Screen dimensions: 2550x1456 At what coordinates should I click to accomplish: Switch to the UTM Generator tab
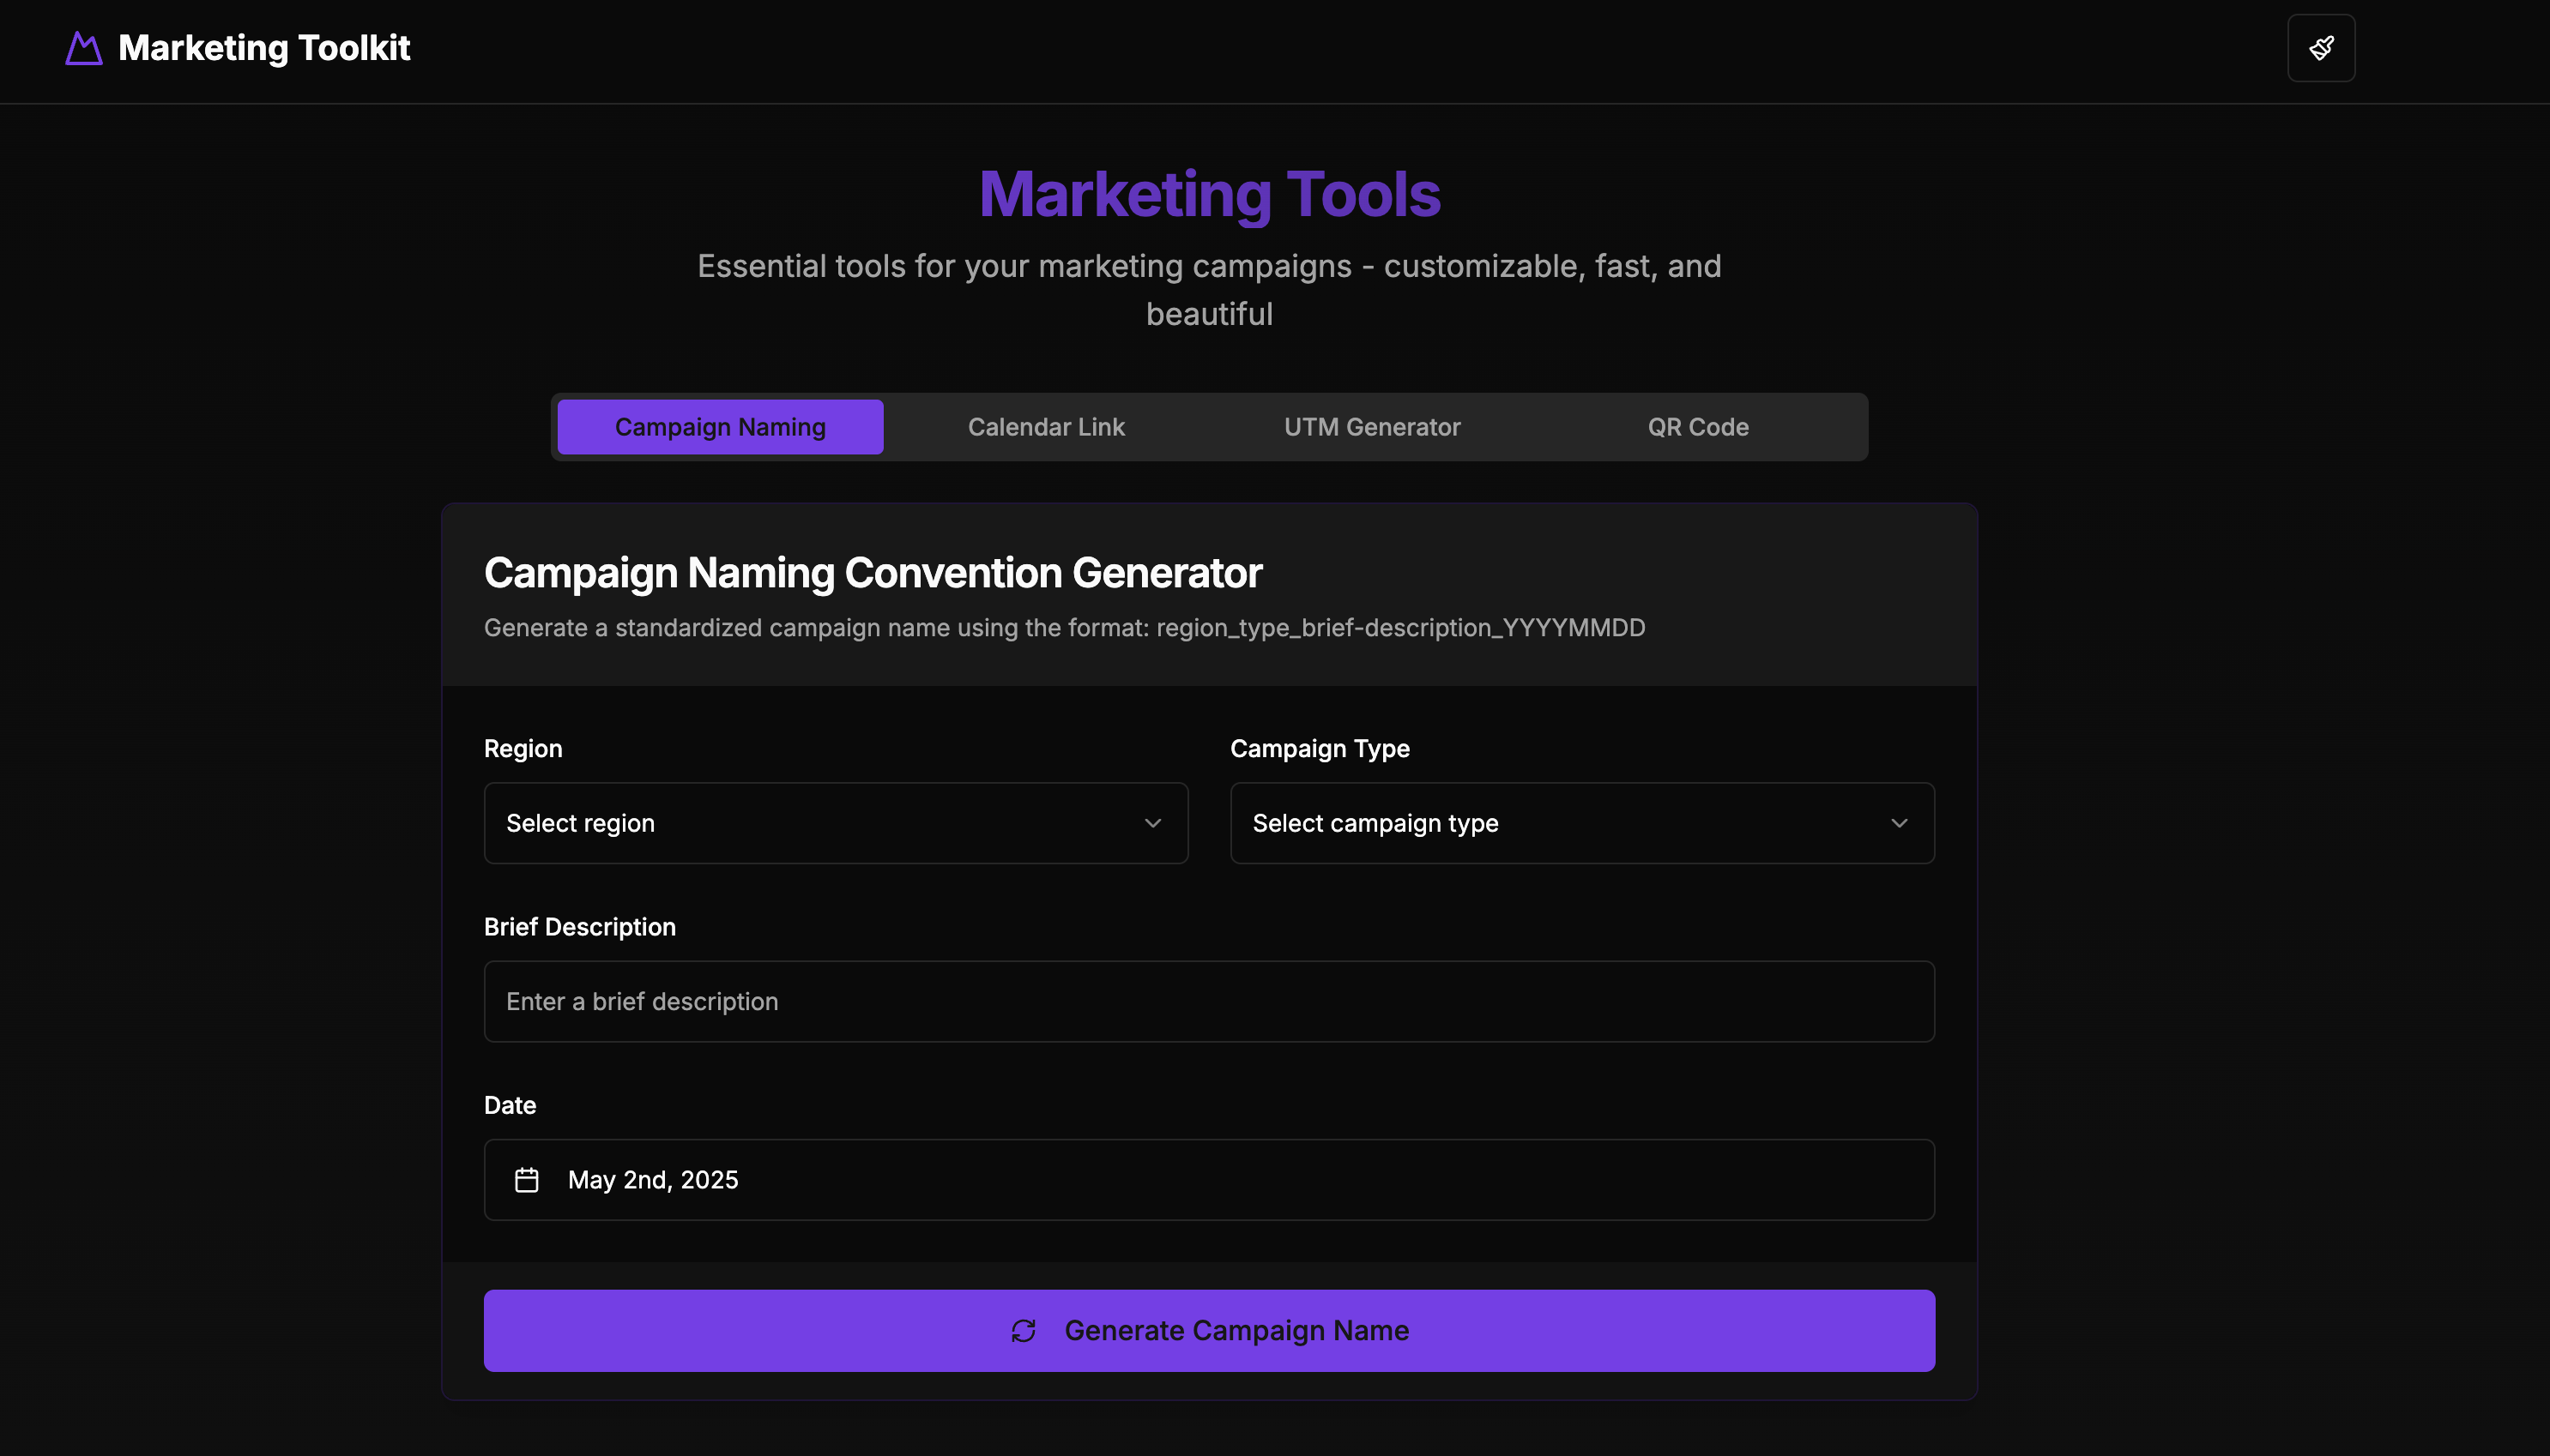click(x=1372, y=426)
